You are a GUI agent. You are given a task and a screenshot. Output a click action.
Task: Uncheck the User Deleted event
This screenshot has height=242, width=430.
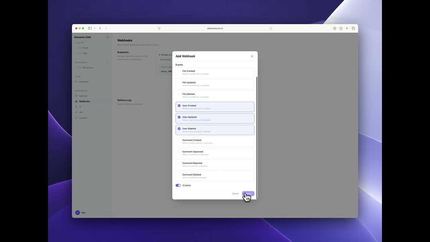pyautogui.click(x=215, y=130)
